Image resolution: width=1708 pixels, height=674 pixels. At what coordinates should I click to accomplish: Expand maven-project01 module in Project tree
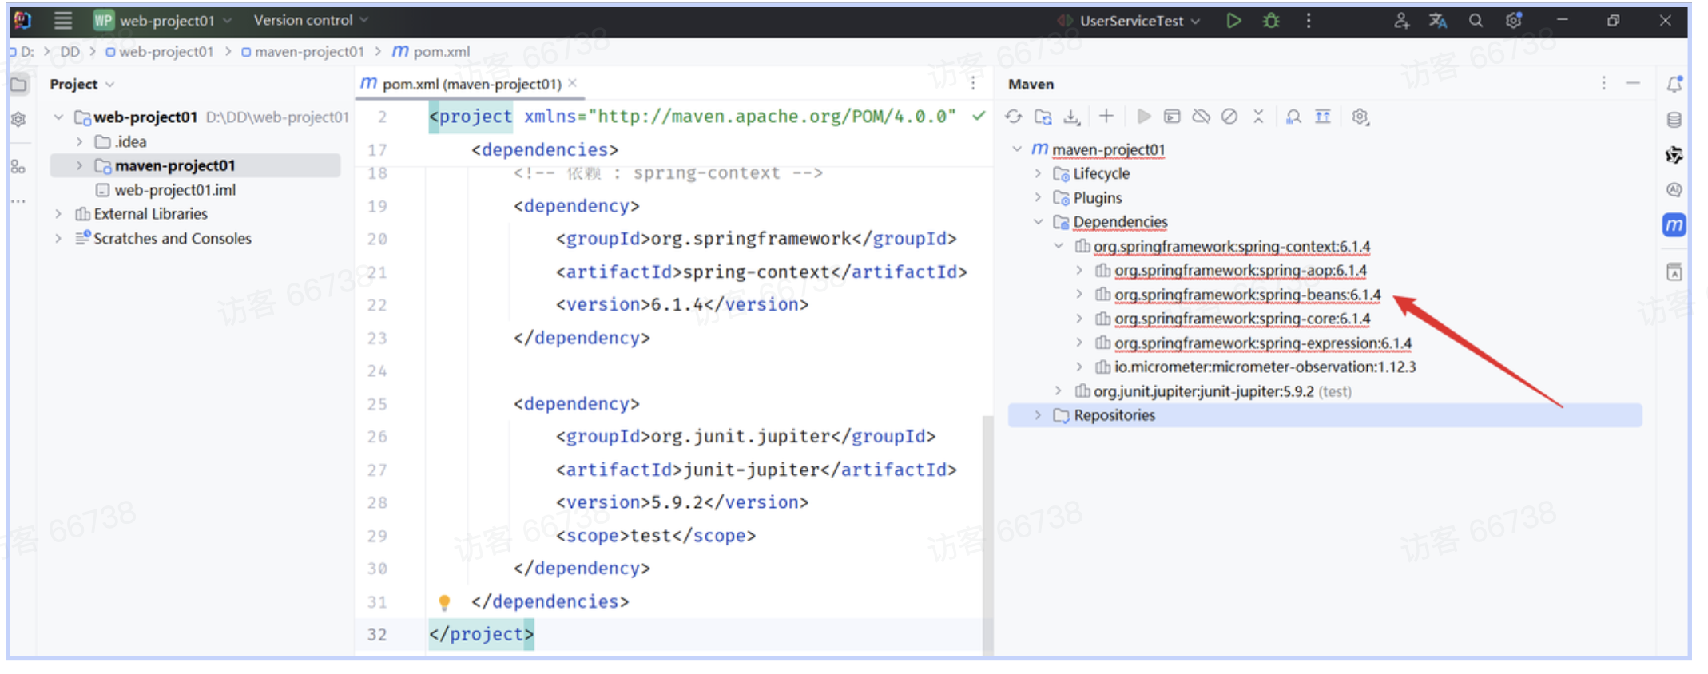pos(79,165)
